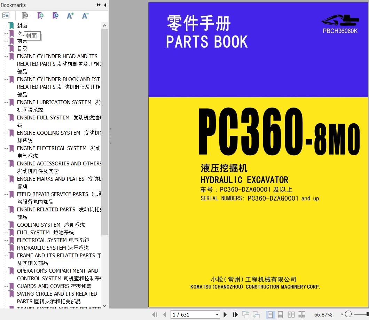Click the bookmarks vertical scrollbar thumb
This screenshot has height=320, width=369.
click(105, 132)
